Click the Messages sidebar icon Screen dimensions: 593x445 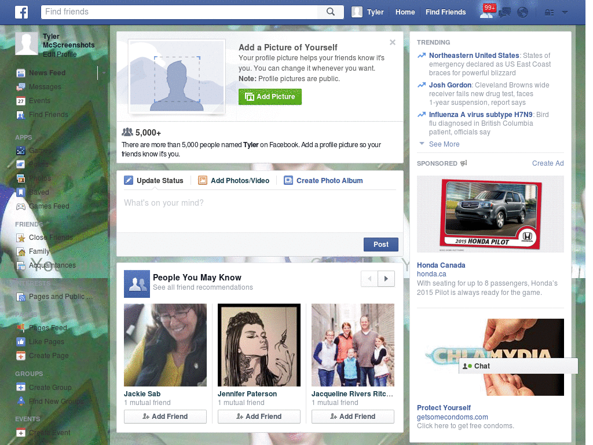pos(21,87)
